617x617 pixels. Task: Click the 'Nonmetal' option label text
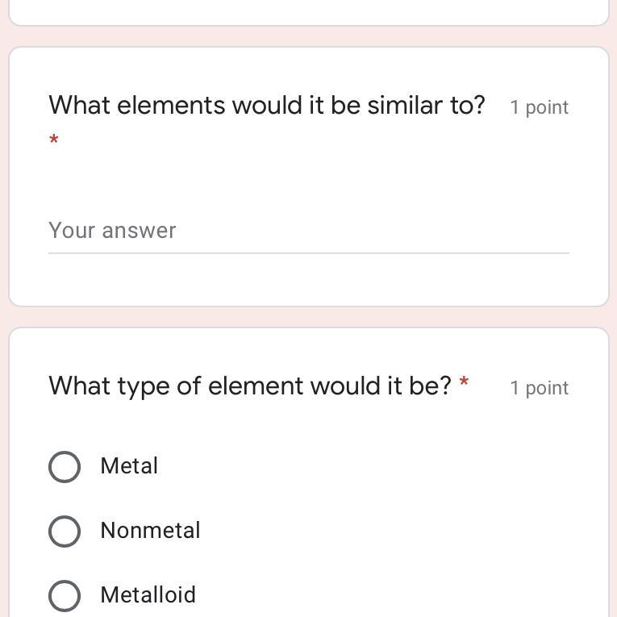point(150,531)
